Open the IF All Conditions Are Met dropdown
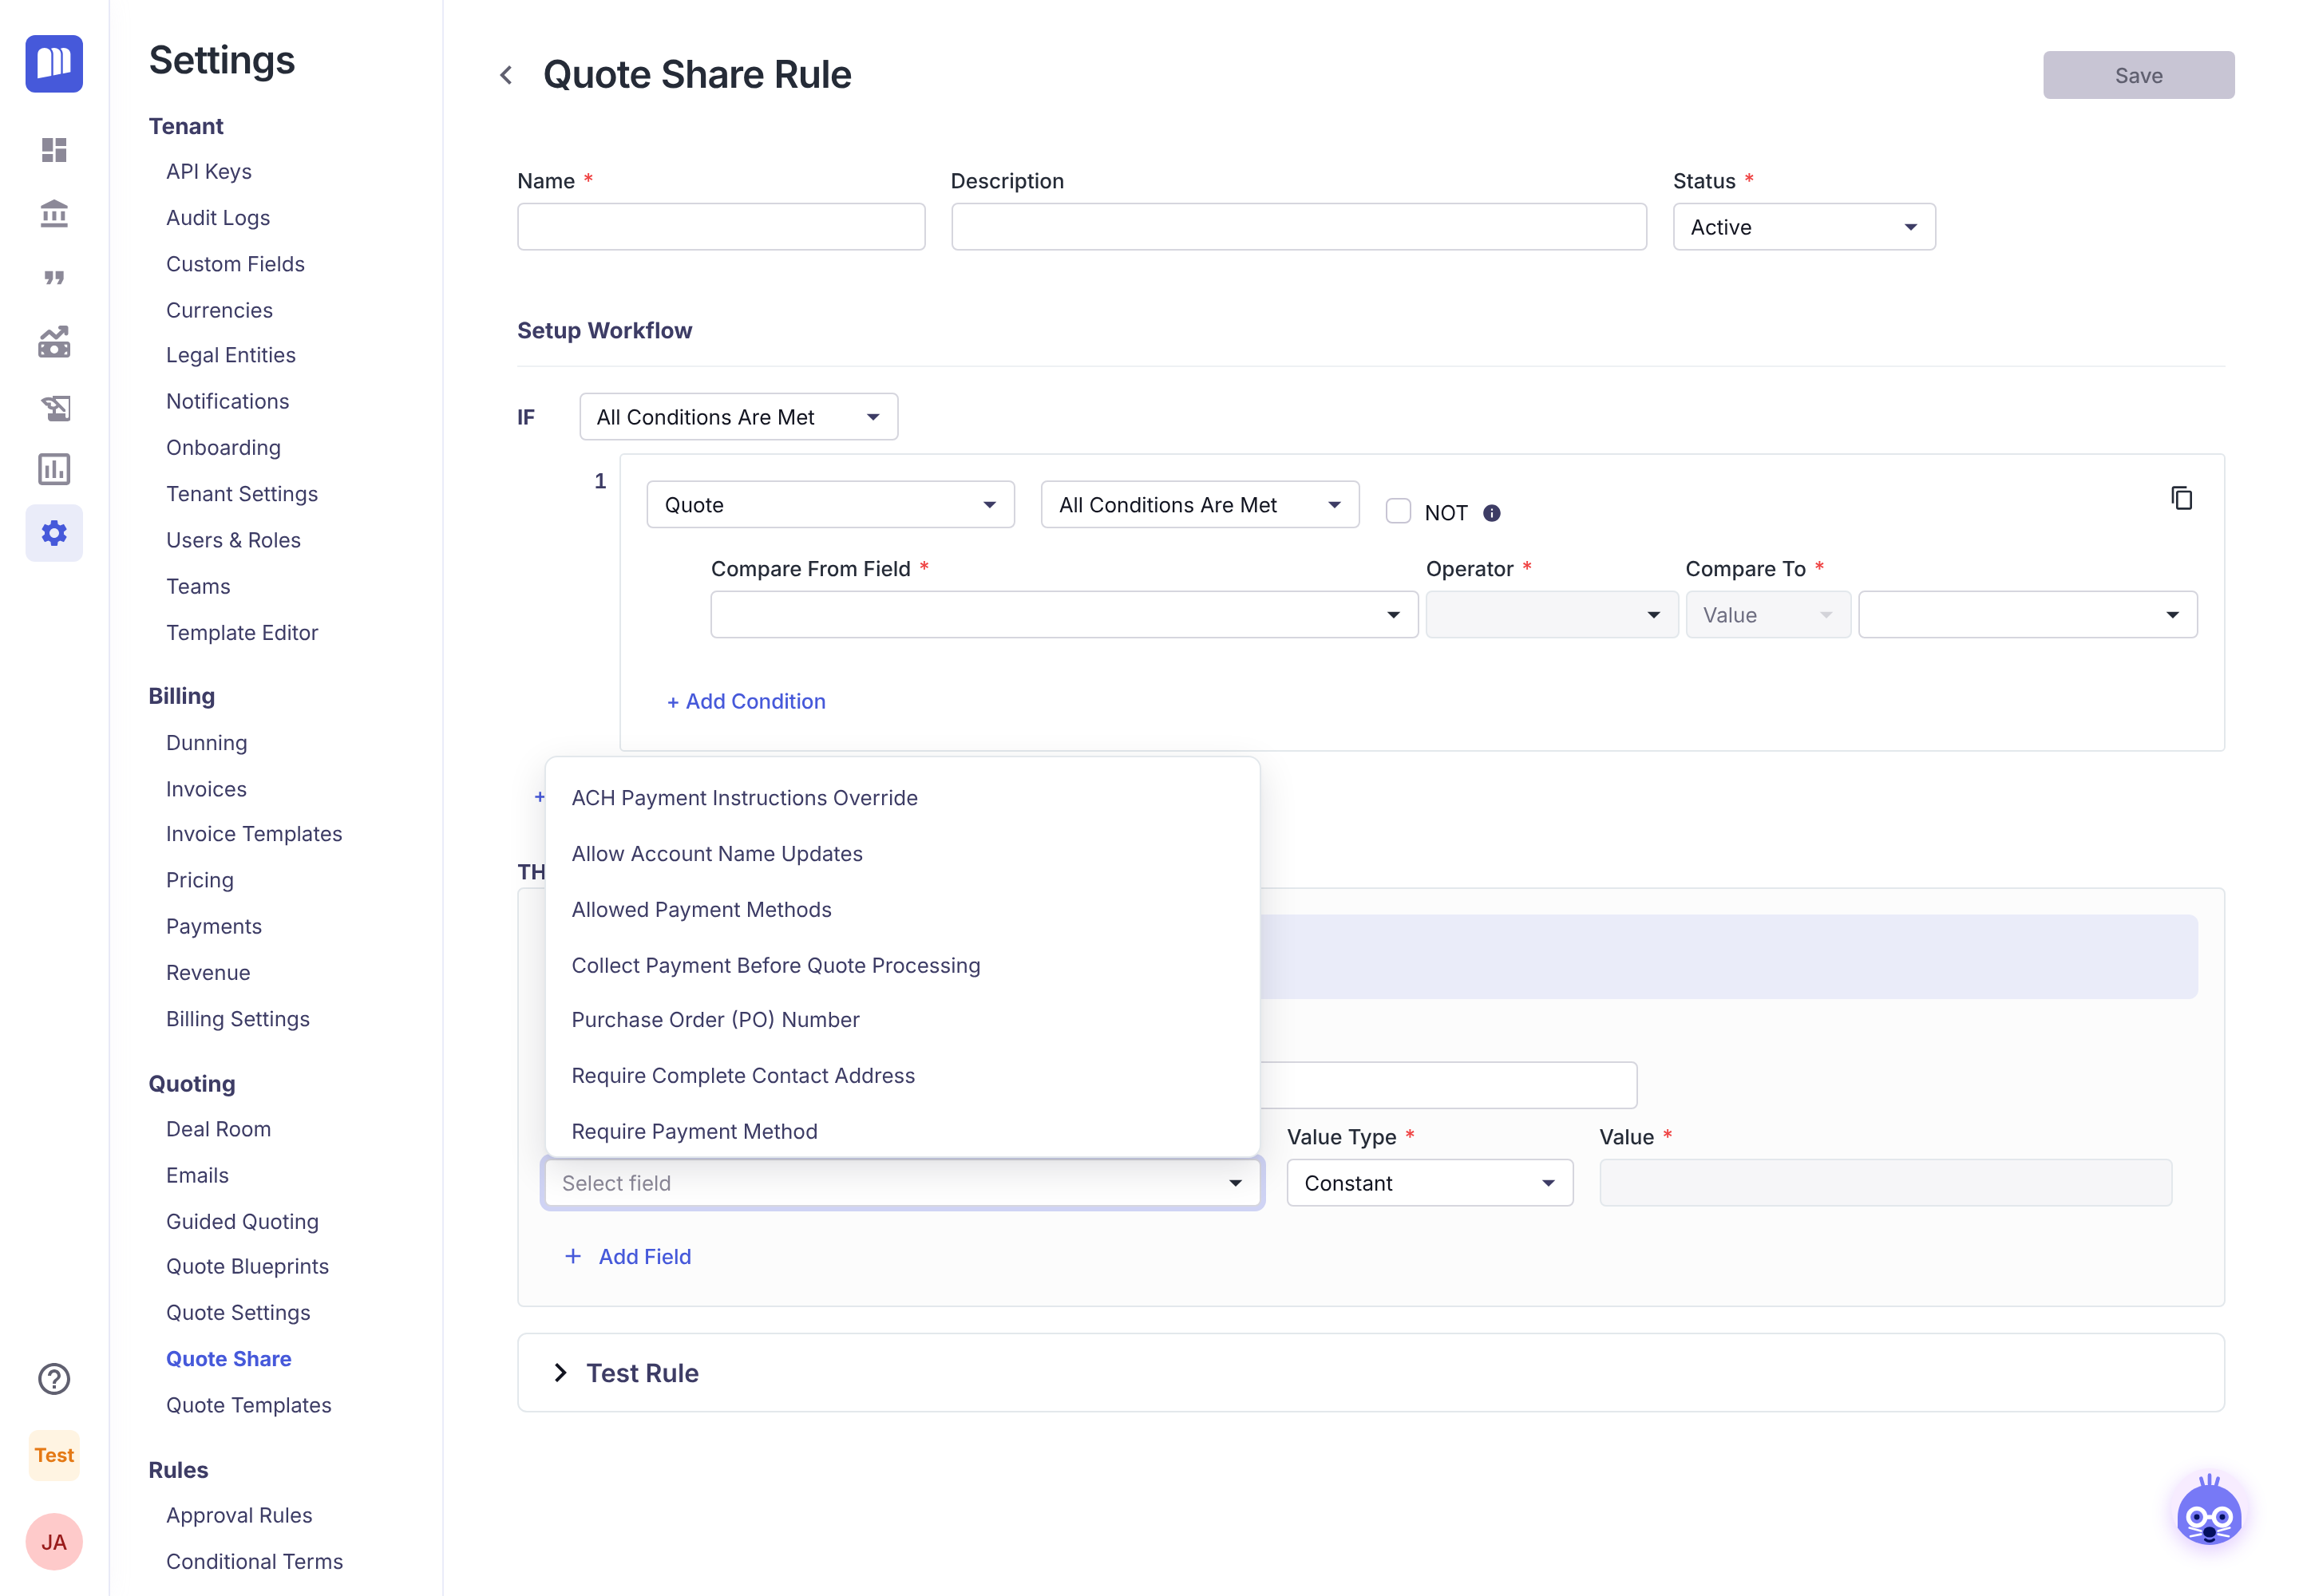The image size is (2299, 1596). pos(738,417)
